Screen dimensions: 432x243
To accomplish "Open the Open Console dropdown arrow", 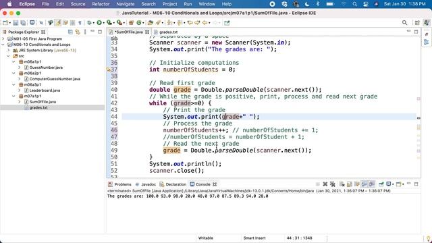I will [x=403, y=184].
